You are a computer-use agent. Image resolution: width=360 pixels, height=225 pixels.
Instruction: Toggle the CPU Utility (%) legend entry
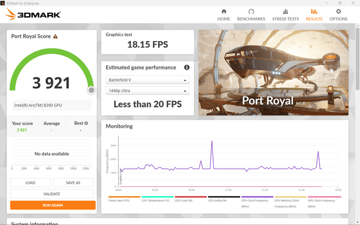pyautogui.click(x=224, y=199)
